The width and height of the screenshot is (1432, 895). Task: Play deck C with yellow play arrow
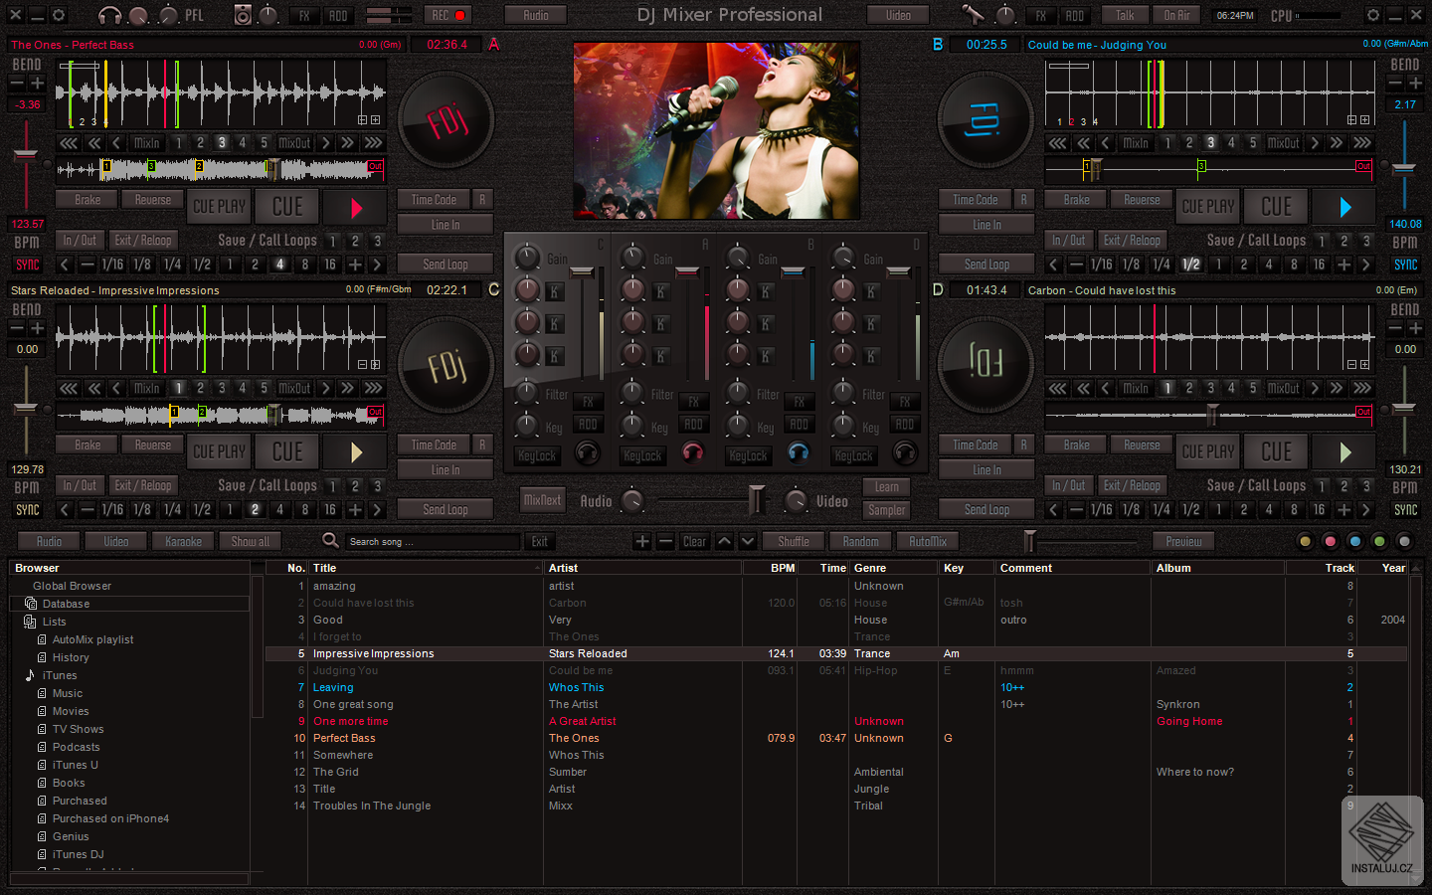[x=356, y=452]
